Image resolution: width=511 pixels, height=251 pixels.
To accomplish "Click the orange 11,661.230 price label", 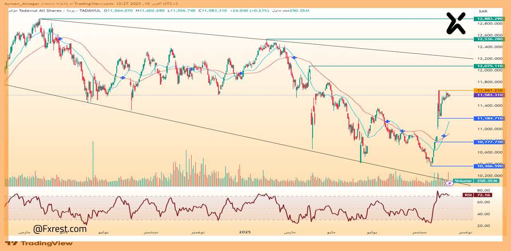I will point(489,90).
